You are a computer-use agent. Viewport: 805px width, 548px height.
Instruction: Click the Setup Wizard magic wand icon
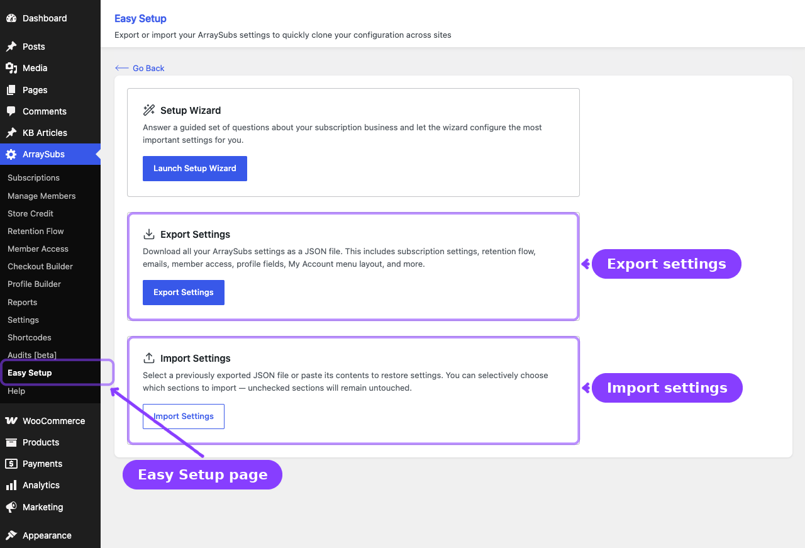(149, 110)
